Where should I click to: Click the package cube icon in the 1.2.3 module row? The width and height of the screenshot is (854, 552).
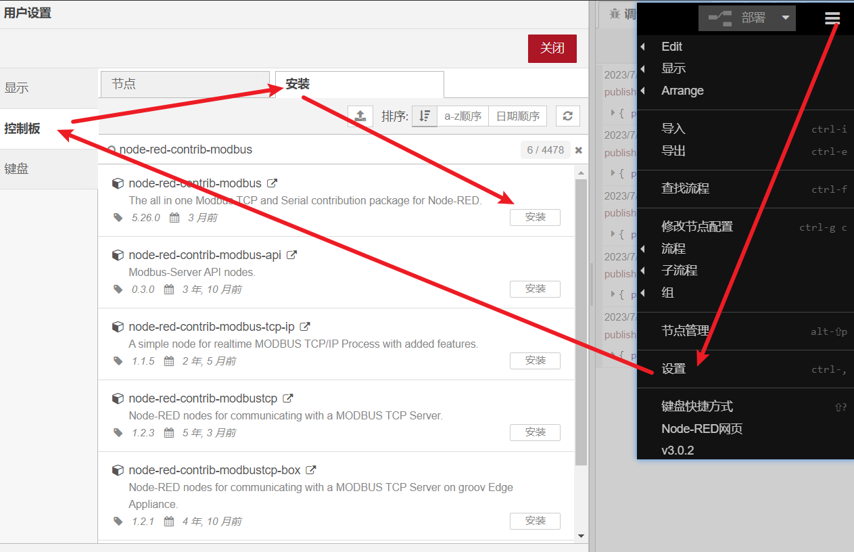pos(118,398)
